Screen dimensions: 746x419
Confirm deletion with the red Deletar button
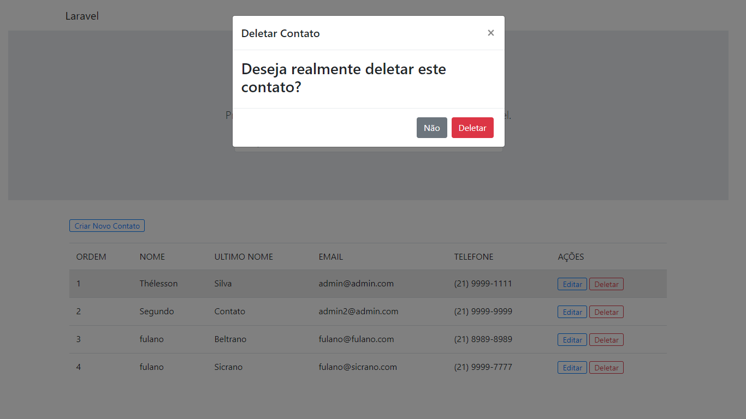point(472,128)
